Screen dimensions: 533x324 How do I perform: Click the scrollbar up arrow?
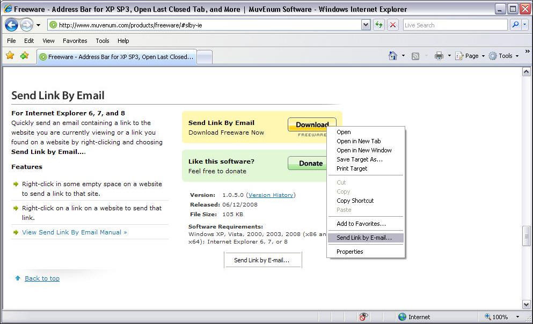[x=526, y=72]
